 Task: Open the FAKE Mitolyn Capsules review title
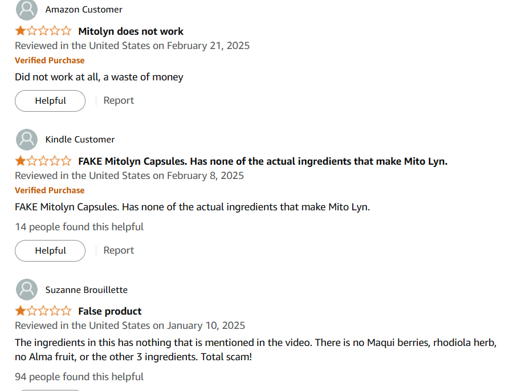[x=263, y=161]
